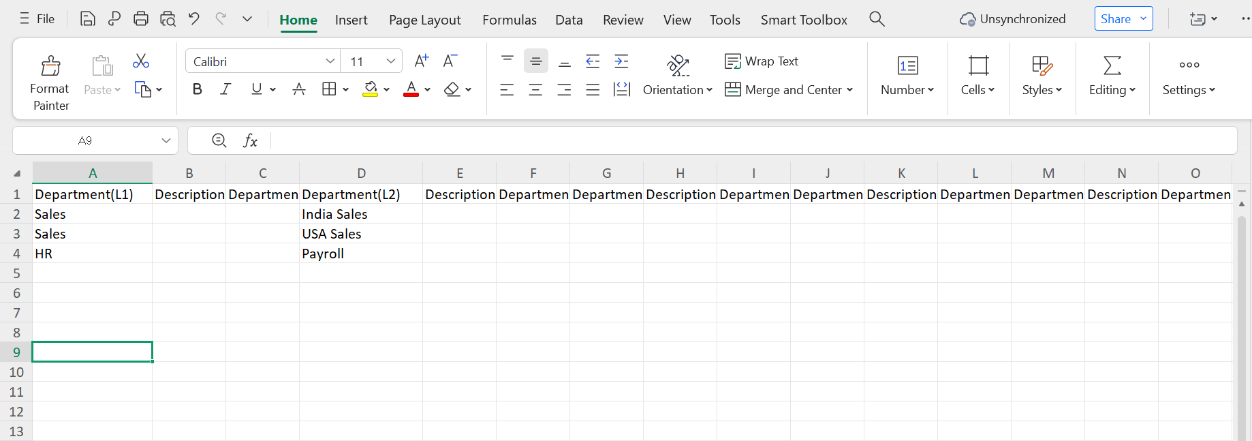Click the search magnifier in menu bar
Viewport: 1252px width, 441px height.
877,19
